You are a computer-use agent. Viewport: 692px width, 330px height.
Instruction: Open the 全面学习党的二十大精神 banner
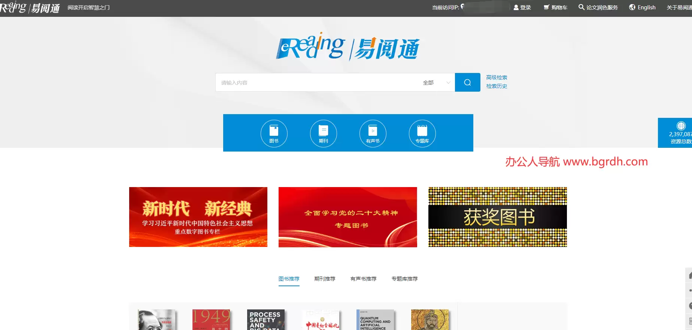pos(347,217)
